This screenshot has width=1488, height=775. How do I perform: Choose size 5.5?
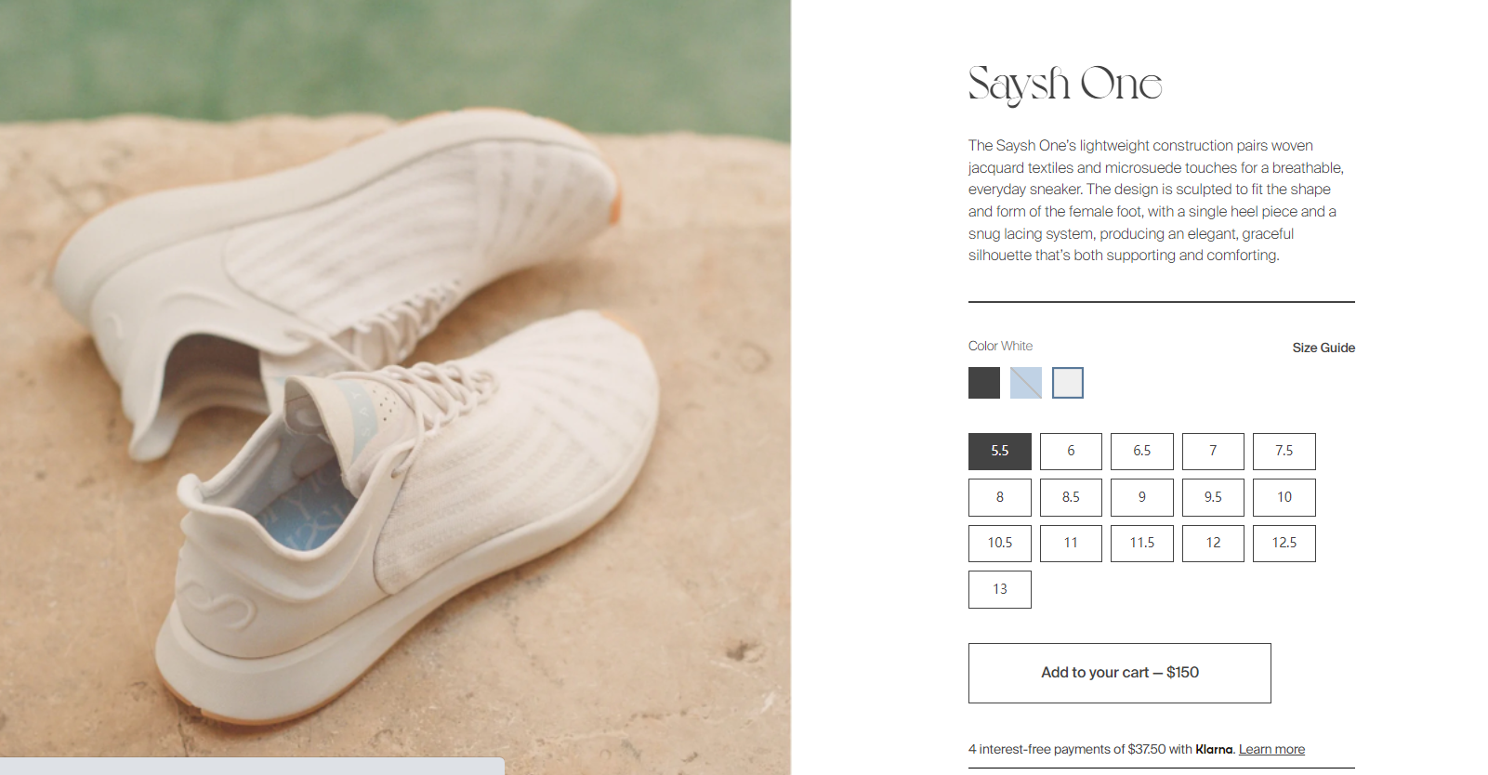(x=1000, y=451)
